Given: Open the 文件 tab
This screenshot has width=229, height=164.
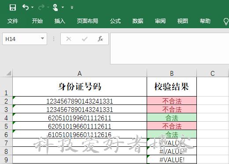Looking at the screenshot, I should click(x=13, y=21).
